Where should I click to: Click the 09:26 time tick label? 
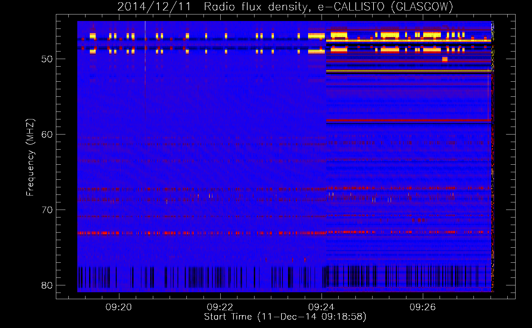click(423, 307)
